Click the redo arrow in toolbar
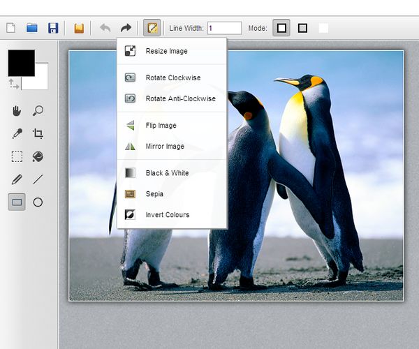This screenshot has height=349, width=419. 126,28
